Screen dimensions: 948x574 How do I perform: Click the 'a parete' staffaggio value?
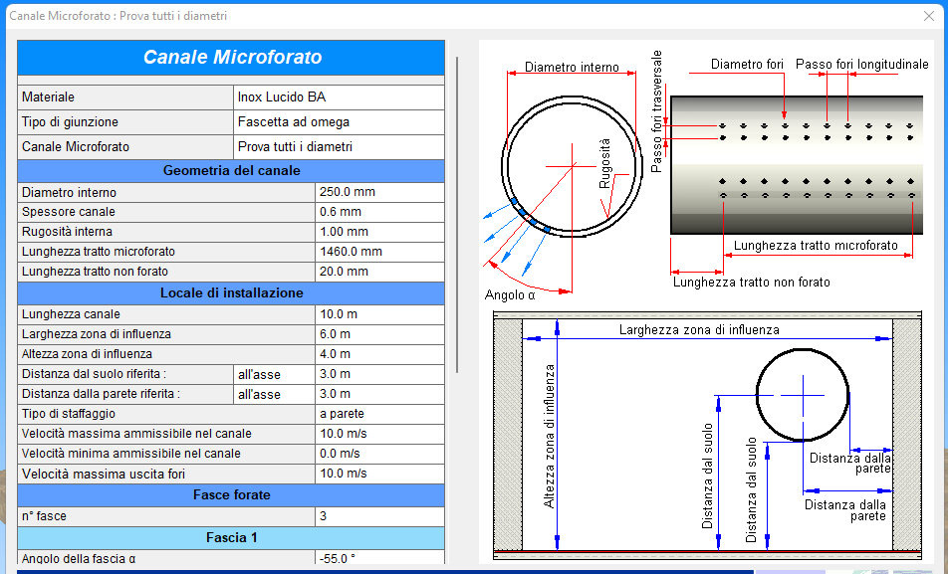(x=379, y=414)
